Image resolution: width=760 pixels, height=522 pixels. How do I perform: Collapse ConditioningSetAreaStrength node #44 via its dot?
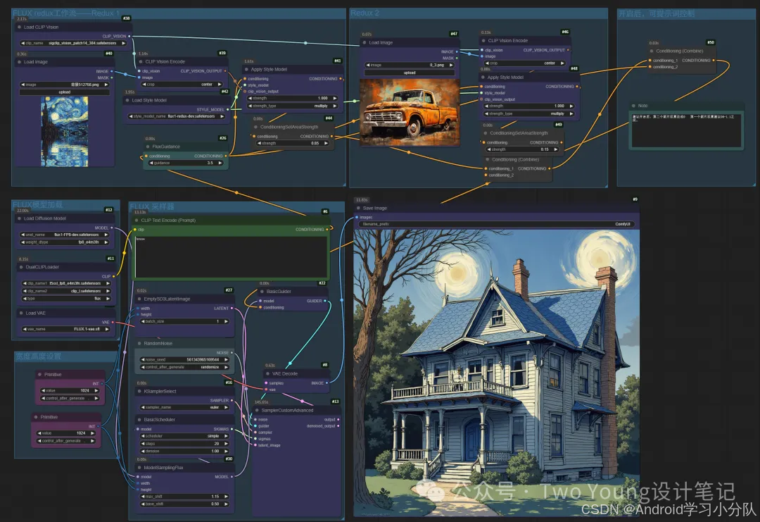point(255,127)
